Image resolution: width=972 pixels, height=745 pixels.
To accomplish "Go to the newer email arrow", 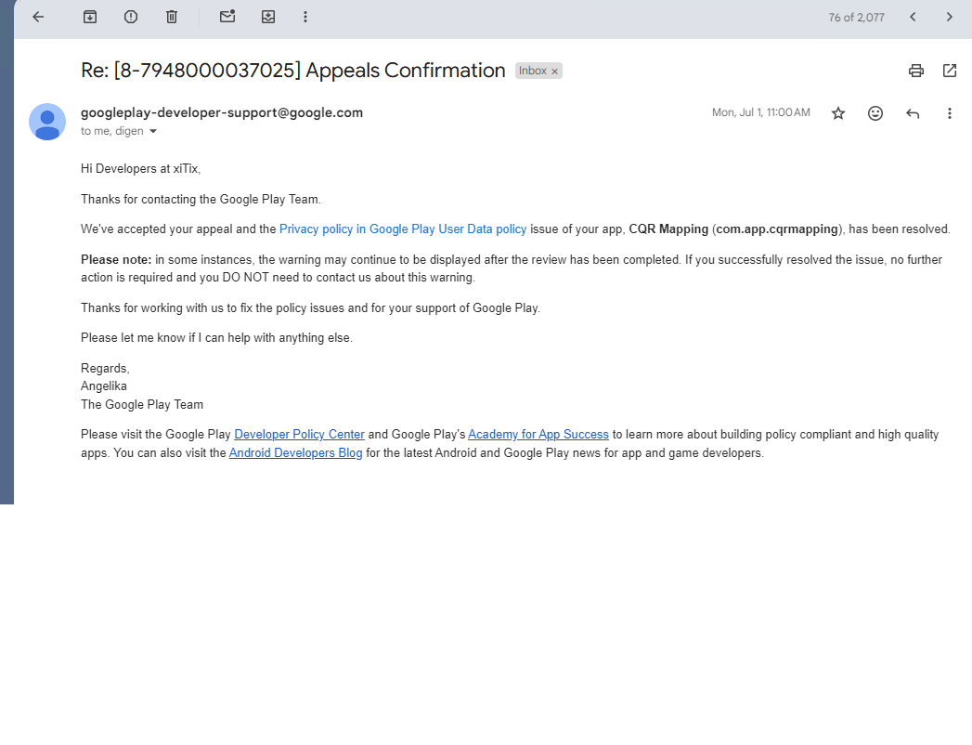I will pyautogui.click(x=913, y=17).
